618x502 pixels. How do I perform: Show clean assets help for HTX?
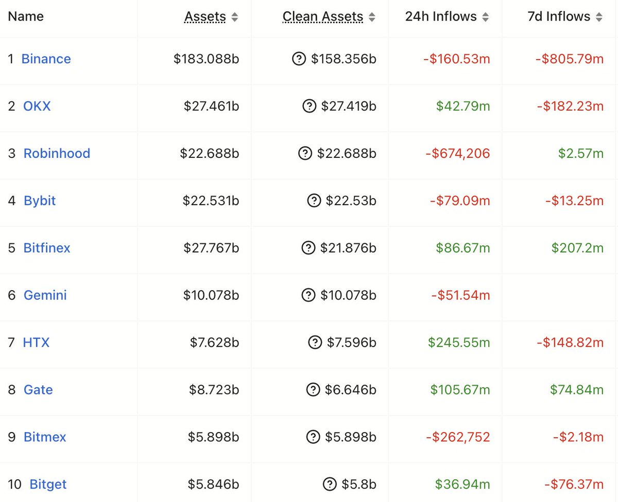click(315, 343)
